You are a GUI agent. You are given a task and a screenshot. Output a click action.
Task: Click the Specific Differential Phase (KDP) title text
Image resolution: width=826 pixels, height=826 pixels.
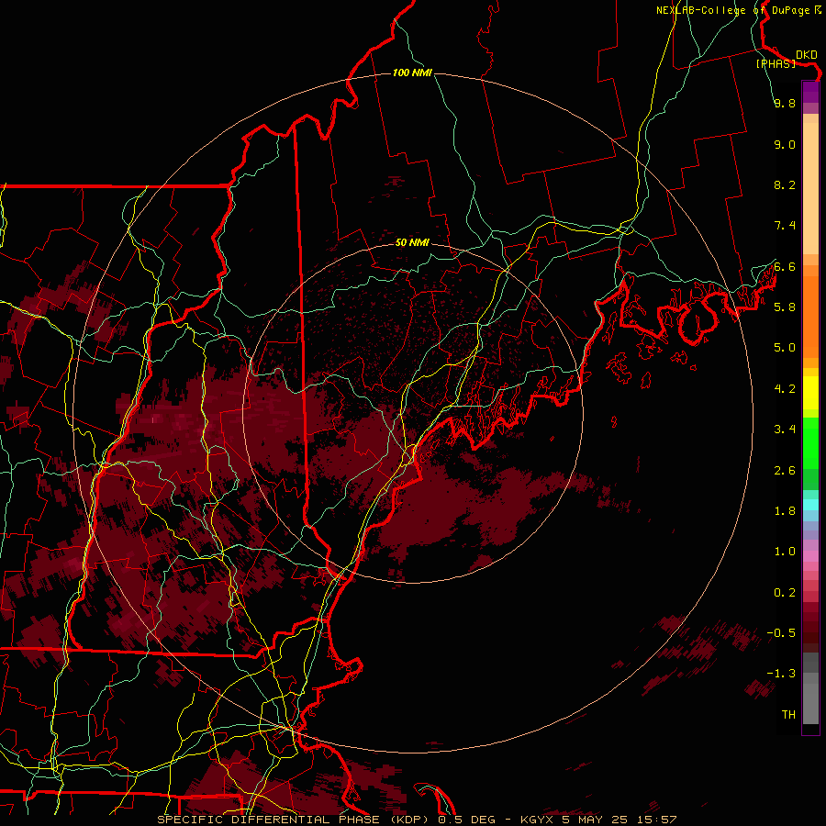[293, 820]
